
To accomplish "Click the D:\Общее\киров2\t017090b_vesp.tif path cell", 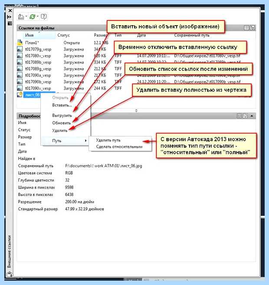I will 207,82.
